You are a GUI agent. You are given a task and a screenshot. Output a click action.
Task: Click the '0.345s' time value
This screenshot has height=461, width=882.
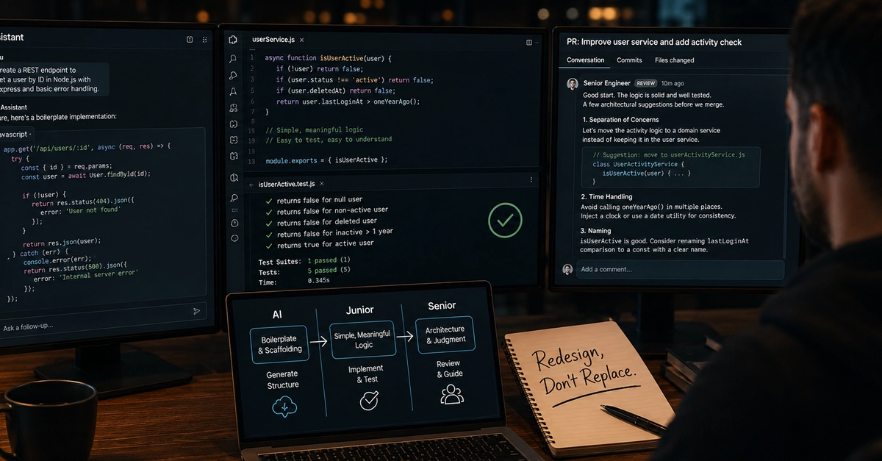point(319,281)
